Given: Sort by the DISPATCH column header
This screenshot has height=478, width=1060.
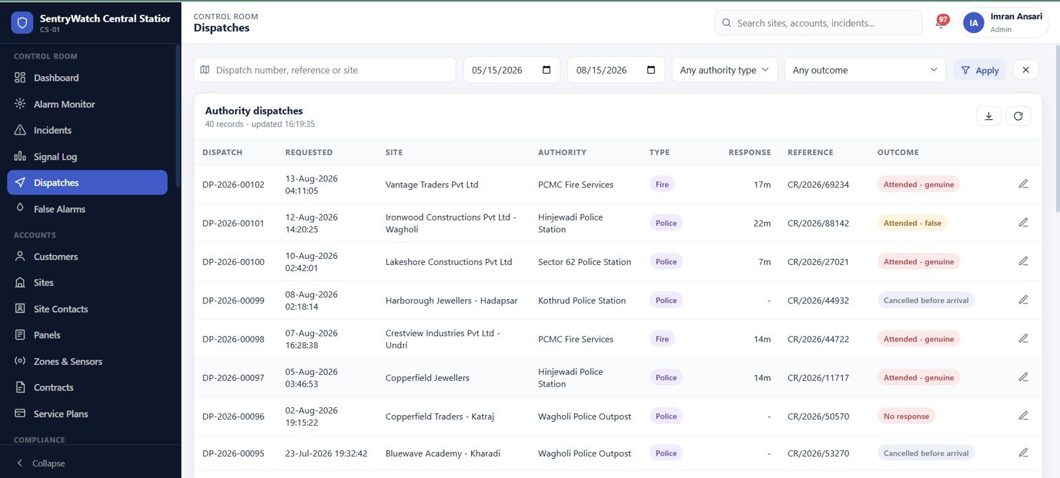Looking at the screenshot, I should click(x=223, y=152).
